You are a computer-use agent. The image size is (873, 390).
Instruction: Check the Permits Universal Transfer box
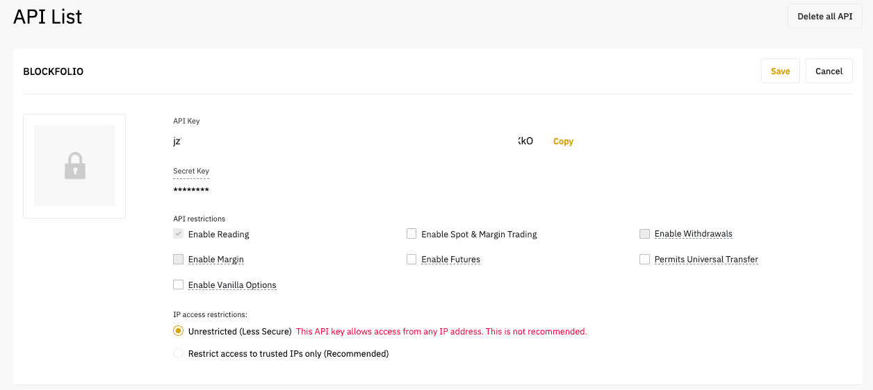[644, 260]
